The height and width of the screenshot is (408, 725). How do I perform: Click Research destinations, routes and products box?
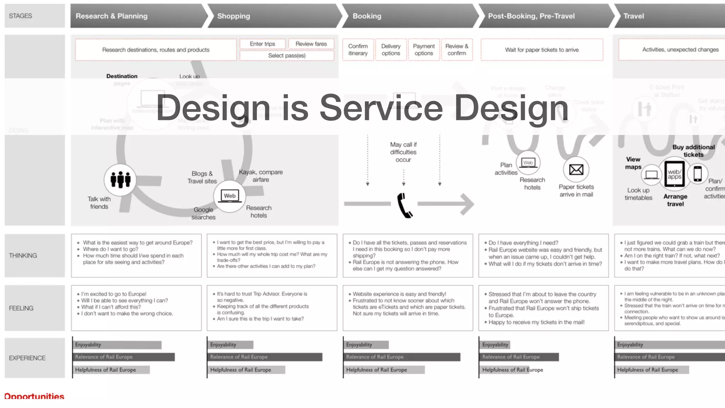[x=156, y=50]
